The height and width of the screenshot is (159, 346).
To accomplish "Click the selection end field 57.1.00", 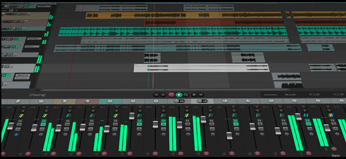I will click(314, 95).
